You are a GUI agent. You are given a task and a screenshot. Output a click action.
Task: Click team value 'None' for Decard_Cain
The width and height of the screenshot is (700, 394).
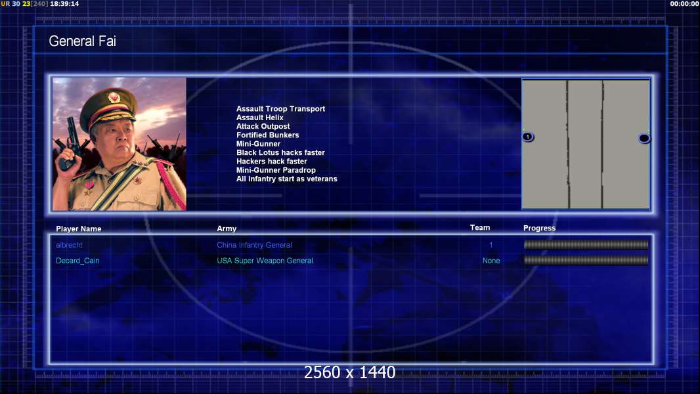pyautogui.click(x=491, y=261)
